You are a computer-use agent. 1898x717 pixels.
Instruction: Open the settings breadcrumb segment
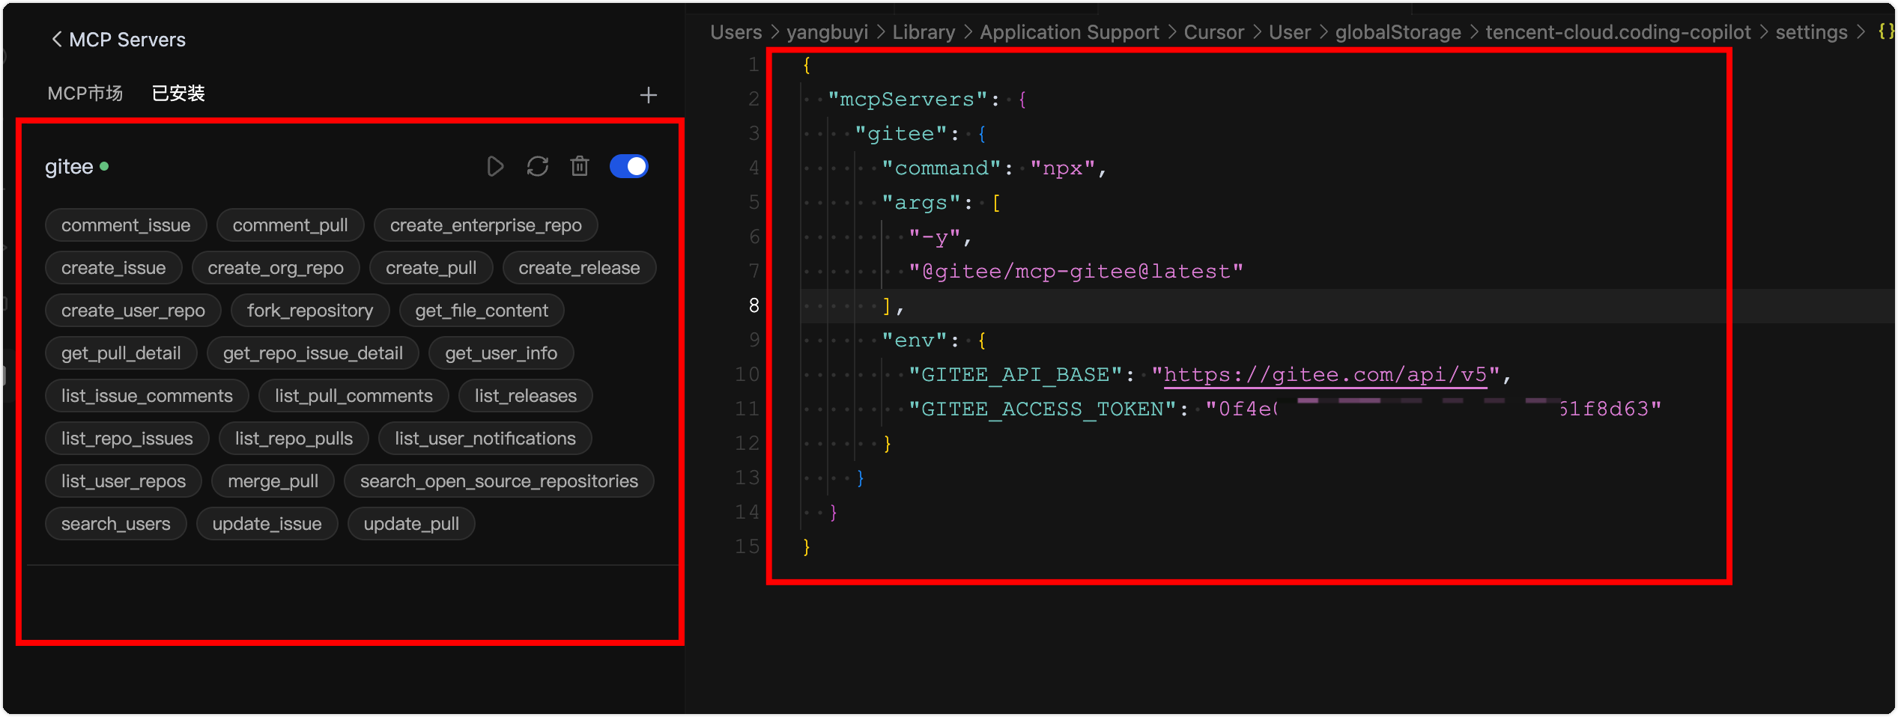(x=1811, y=32)
